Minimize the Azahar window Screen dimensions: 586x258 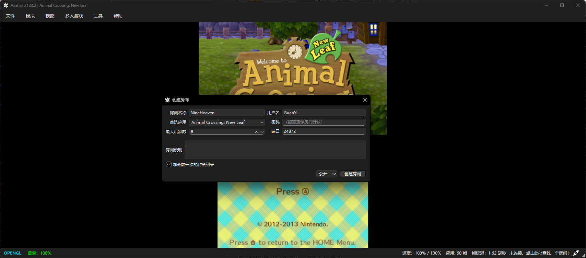[x=547, y=5]
